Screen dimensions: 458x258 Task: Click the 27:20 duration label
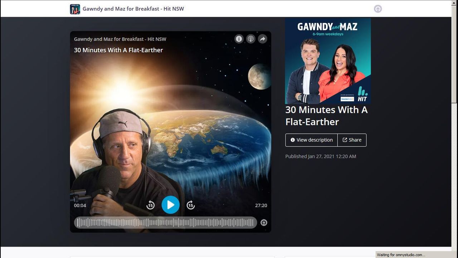coord(261,205)
